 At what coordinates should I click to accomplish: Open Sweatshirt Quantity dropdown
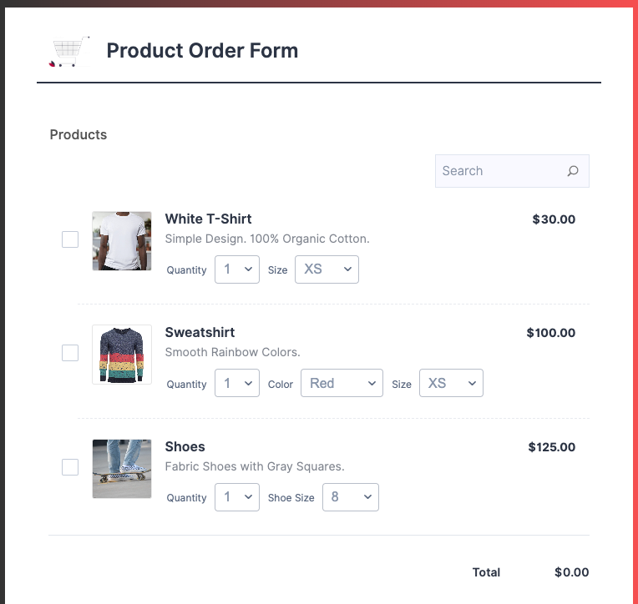point(237,383)
